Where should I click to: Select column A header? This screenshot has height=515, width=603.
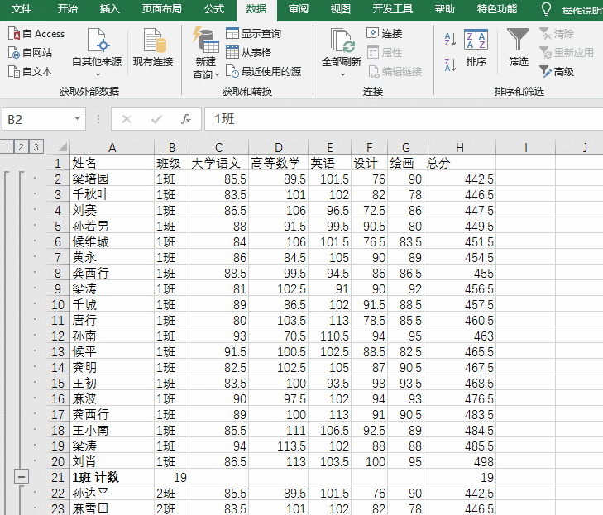point(112,148)
